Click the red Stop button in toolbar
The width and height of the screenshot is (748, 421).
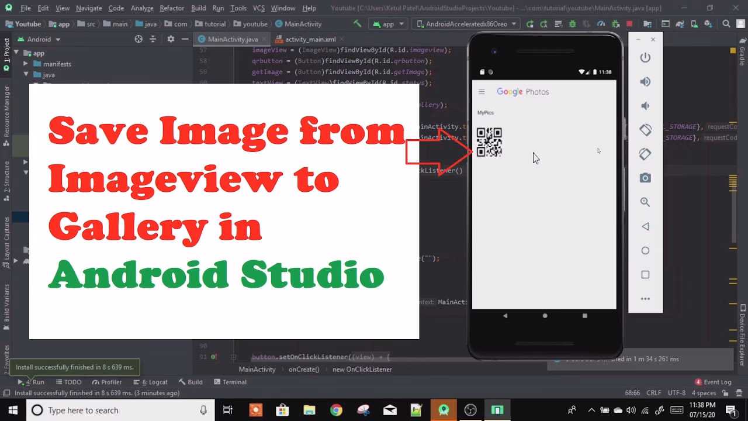[629, 24]
